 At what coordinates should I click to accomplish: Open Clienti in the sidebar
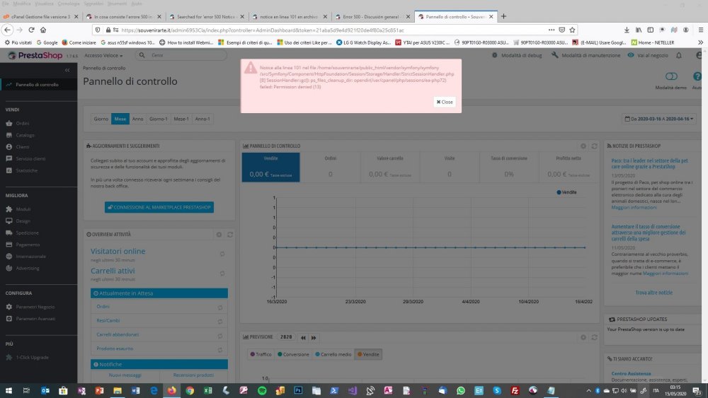tap(23, 147)
